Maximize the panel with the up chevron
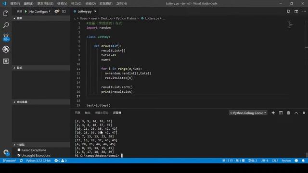Image resolution: width=308 pixels, height=173 pixels. click(x=296, y=113)
